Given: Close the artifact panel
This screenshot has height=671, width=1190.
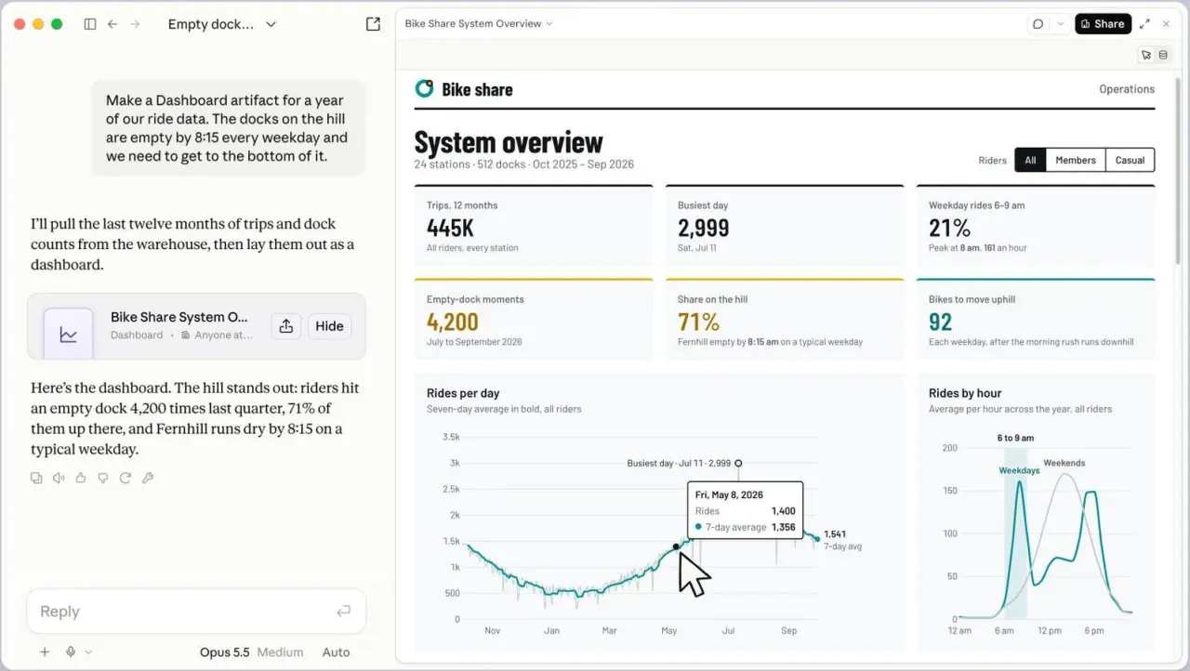Looking at the screenshot, I should pos(1166,24).
